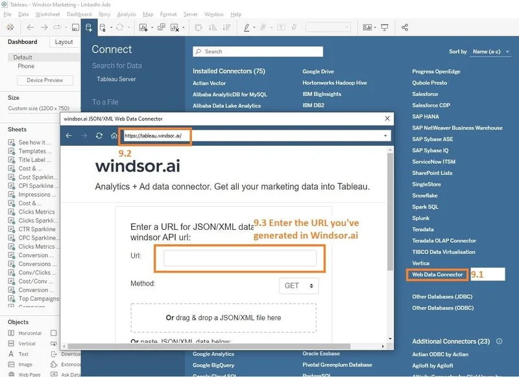Click the Share workbook icon
This screenshot has height=377, width=519.
[404, 27]
